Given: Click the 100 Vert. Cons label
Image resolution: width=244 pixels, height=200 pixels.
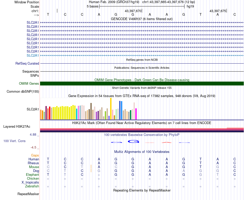Looking at the screenshot, I should point(14,141).
